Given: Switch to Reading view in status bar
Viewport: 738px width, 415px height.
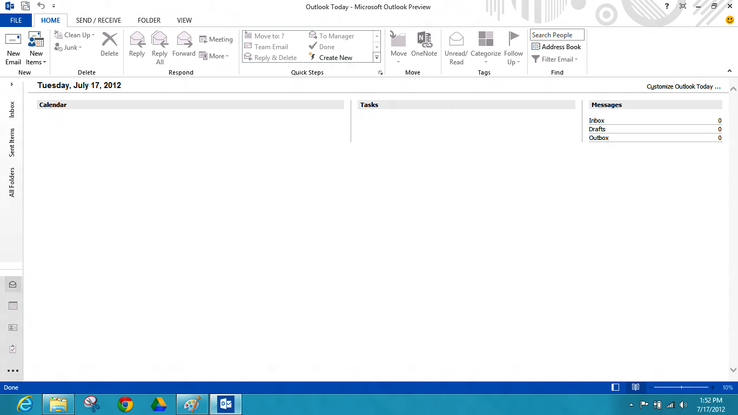Looking at the screenshot, I should click(636, 387).
